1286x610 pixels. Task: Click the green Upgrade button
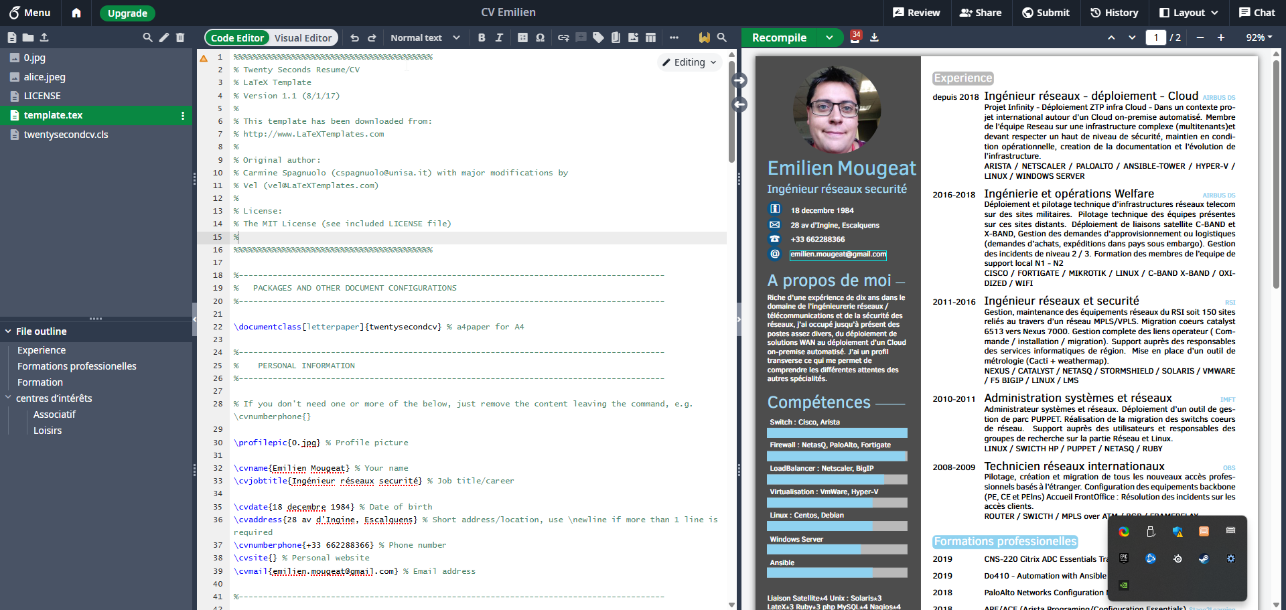click(127, 13)
